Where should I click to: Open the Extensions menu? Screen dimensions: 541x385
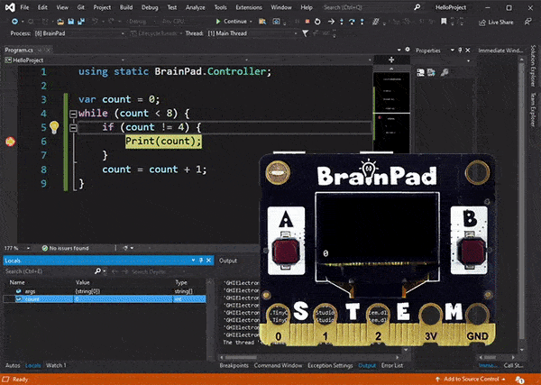[249, 7]
